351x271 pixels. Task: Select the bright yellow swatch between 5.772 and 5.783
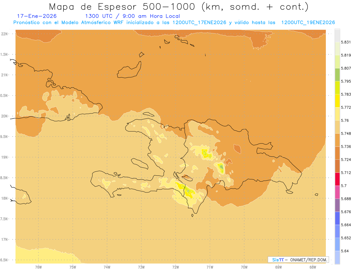[x=337, y=101]
